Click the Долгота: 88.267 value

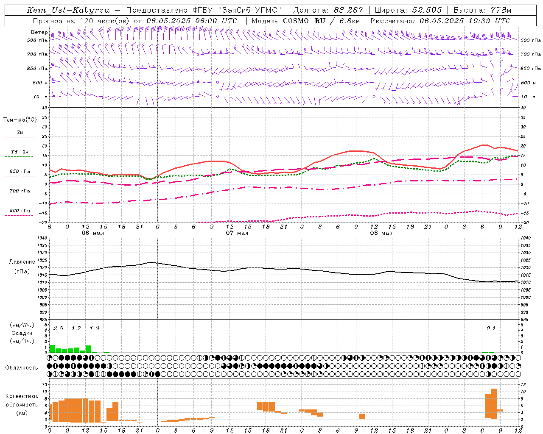(328, 10)
